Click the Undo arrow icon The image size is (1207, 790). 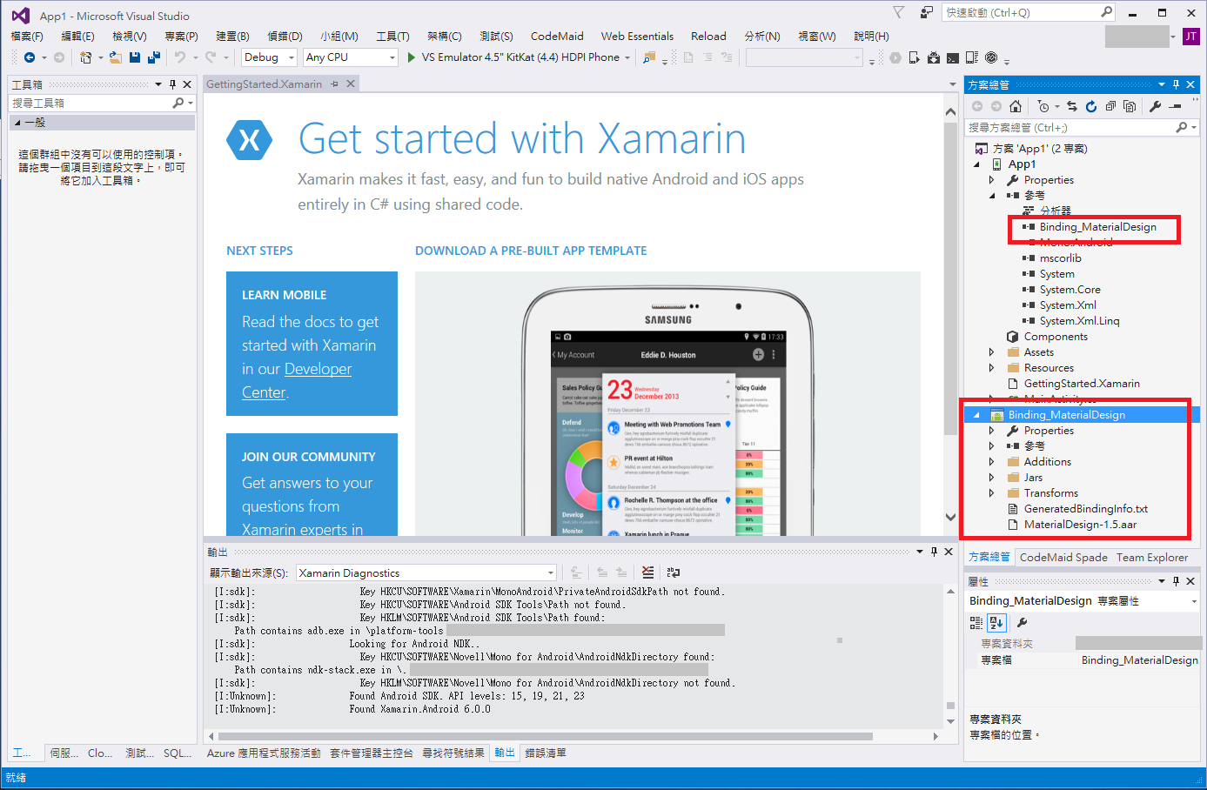180,57
